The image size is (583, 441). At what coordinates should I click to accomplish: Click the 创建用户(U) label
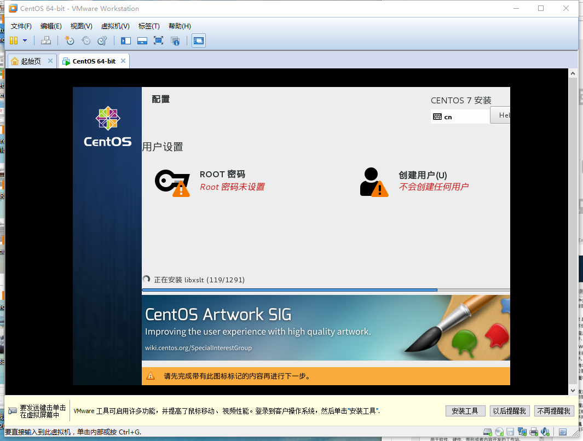coord(423,175)
